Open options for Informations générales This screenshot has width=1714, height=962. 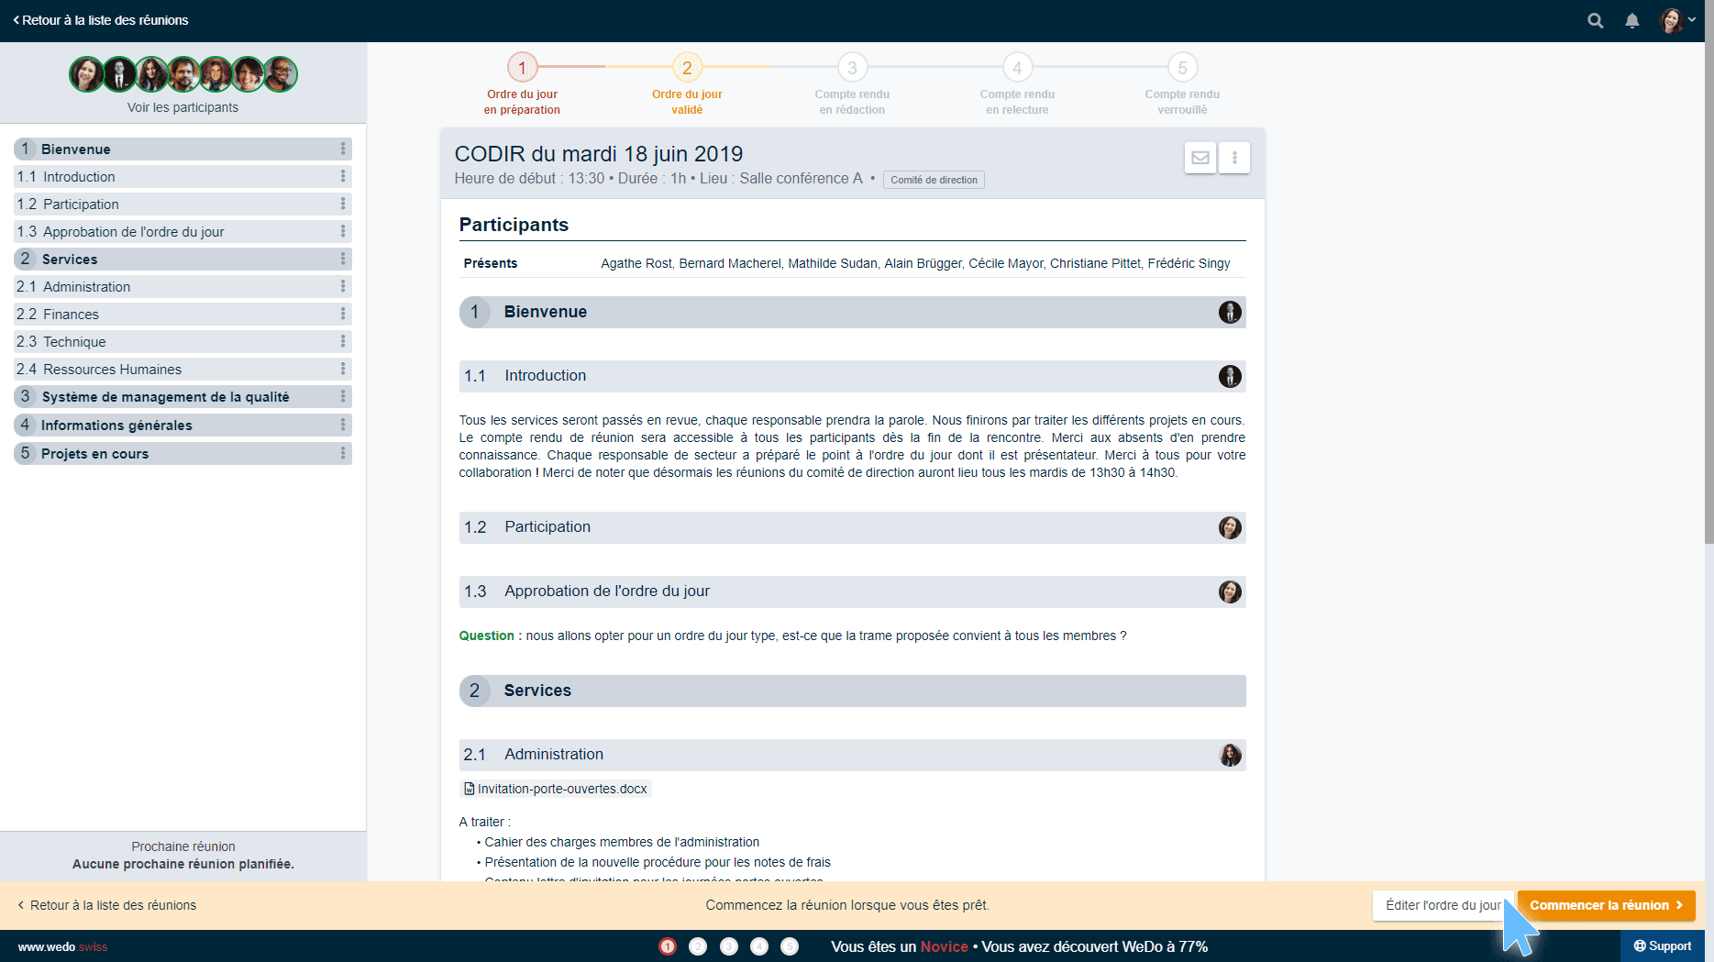(x=343, y=425)
